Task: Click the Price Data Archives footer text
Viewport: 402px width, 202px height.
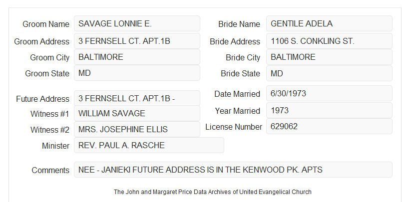Action: point(213,192)
